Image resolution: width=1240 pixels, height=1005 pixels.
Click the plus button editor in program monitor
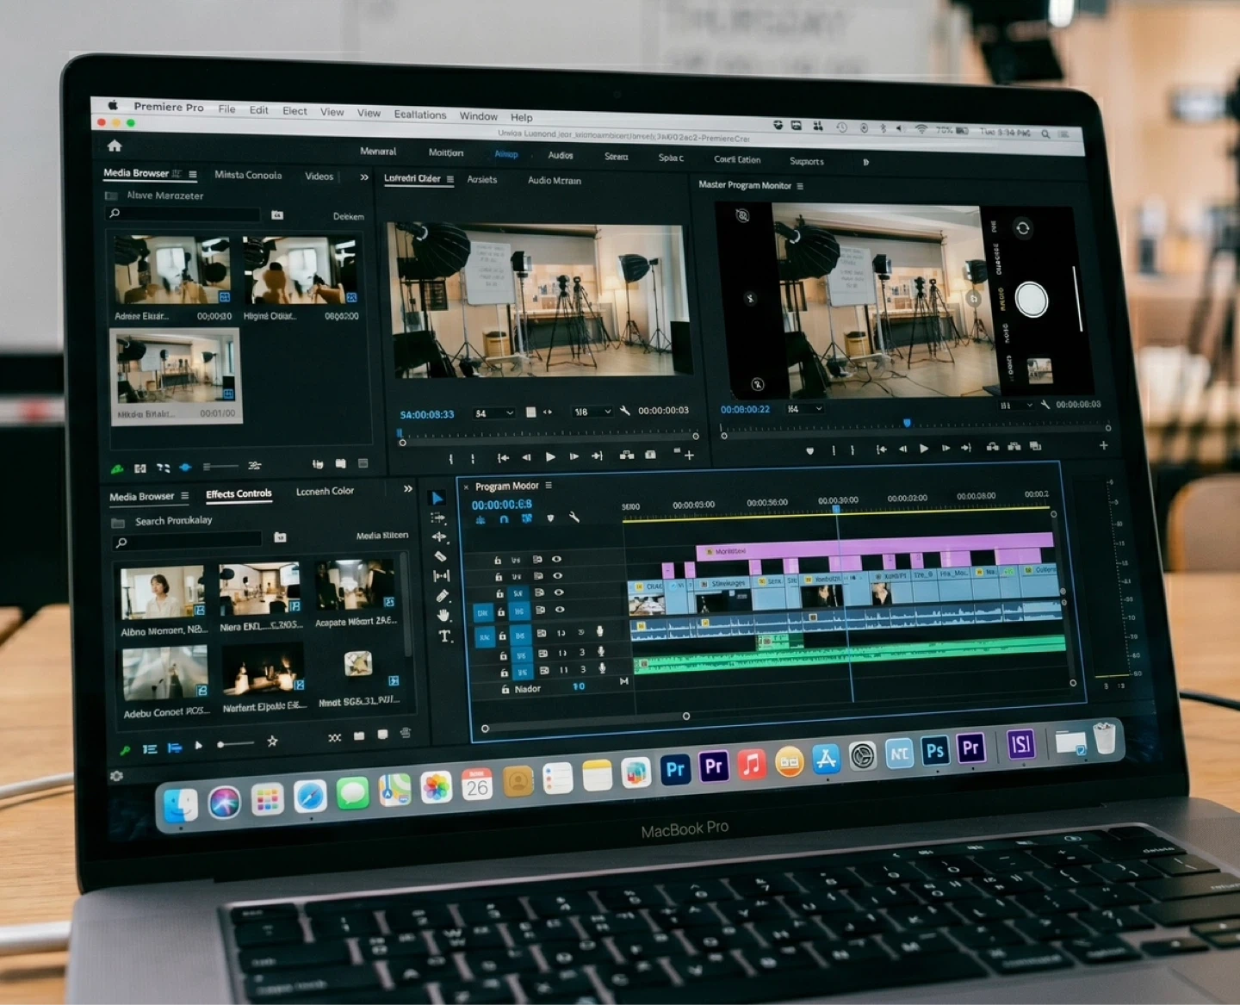coord(1103,445)
